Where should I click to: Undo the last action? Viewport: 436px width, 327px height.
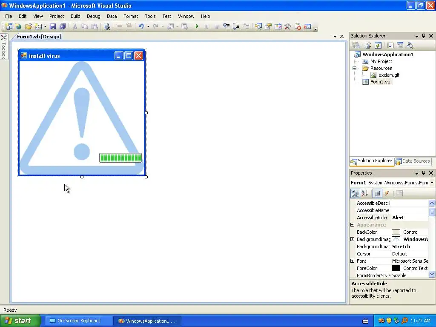(141, 26)
